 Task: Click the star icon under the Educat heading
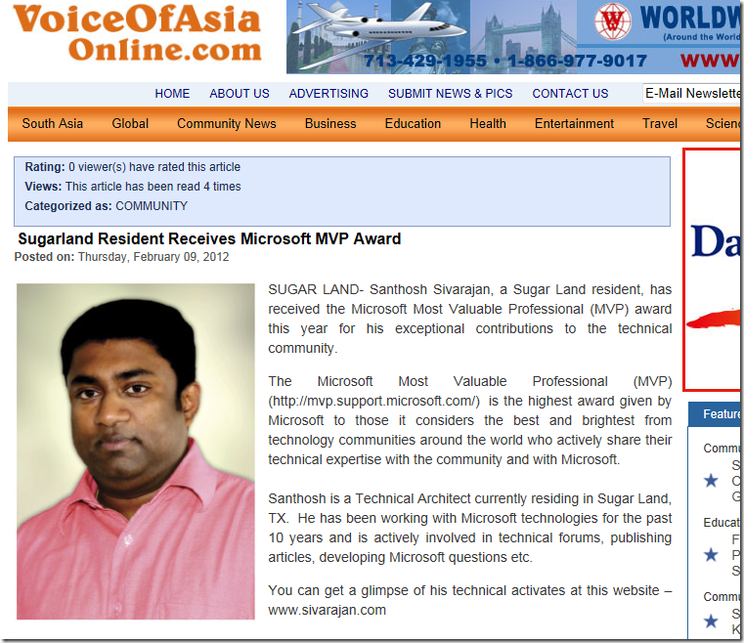(711, 554)
